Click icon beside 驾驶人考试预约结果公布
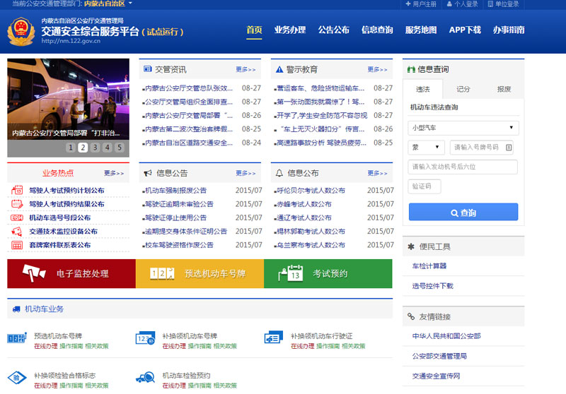Screen dimensions: 566x394 16,204
